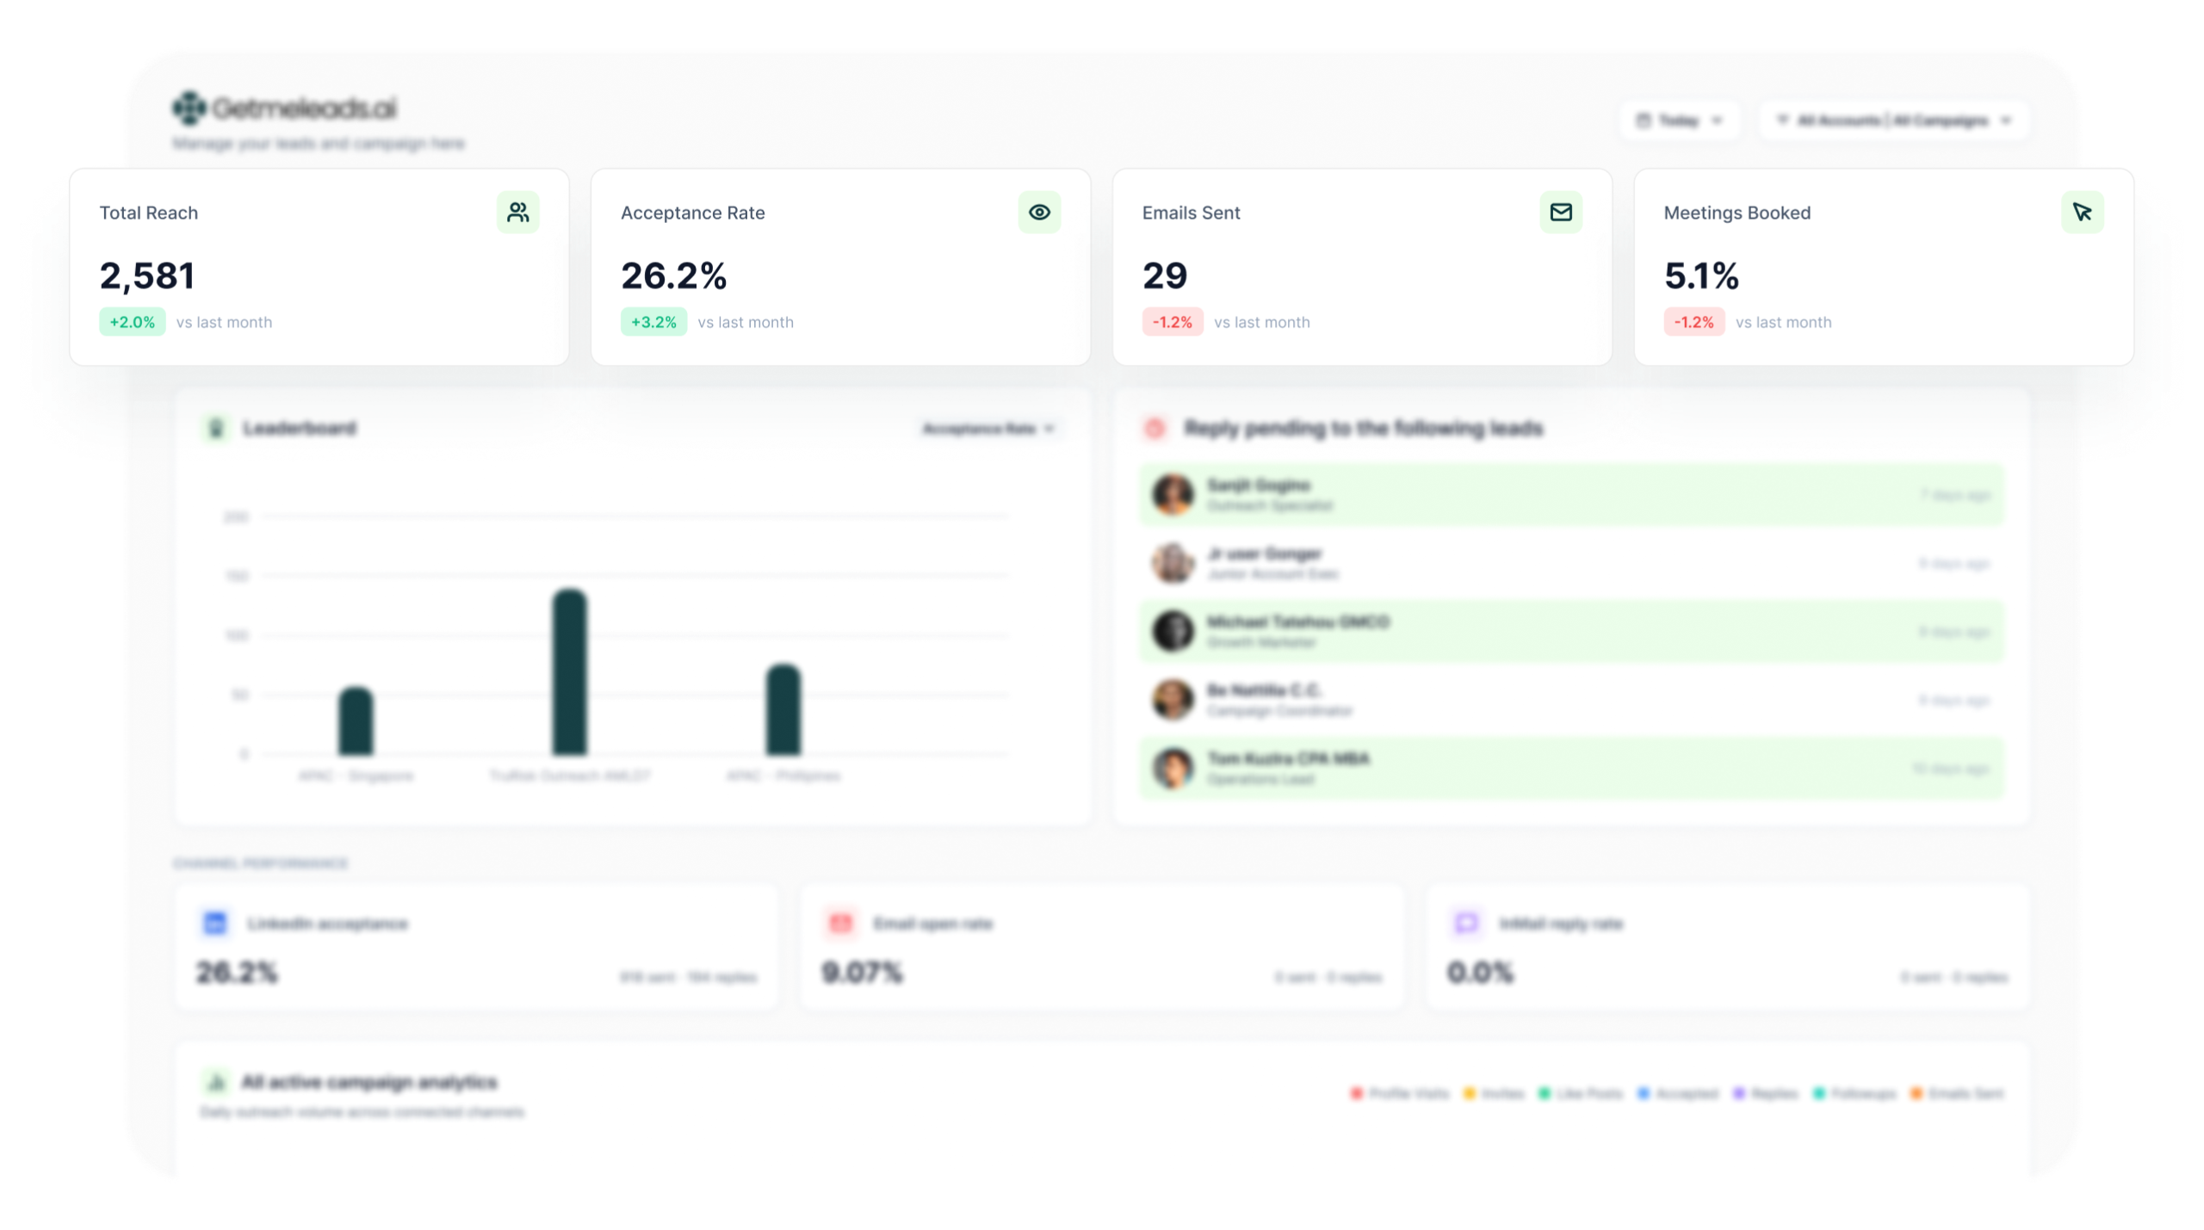Click the 9.07% Email open rate value
The width and height of the screenshot is (2204, 1230).
click(x=862, y=972)
